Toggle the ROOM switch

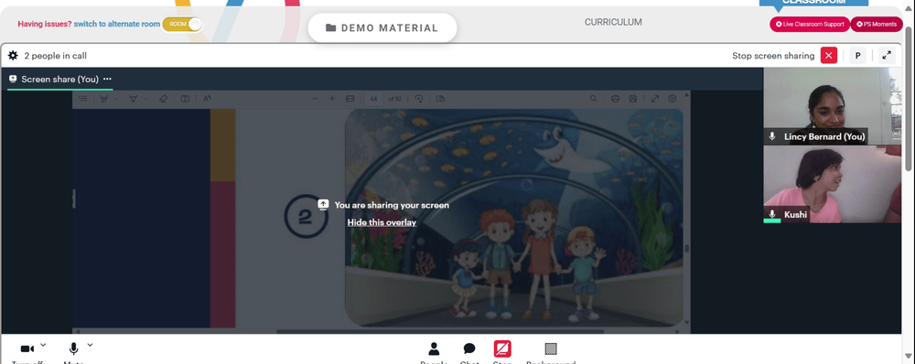(182, 24)
